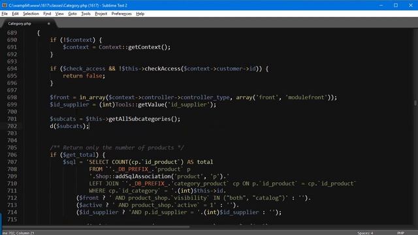Open the Project menu
The height and width of the screenshot is (235, 418).
101,14
